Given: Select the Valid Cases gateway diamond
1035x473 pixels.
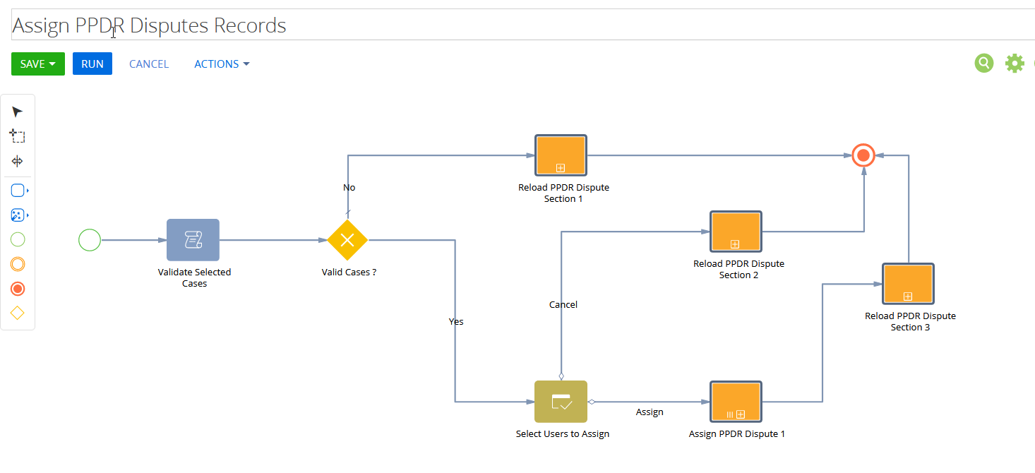Looking at the screenshot, I should pyautogui.click(x=347, y=240).
